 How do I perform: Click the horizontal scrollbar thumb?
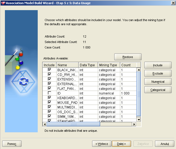[74, 124]
